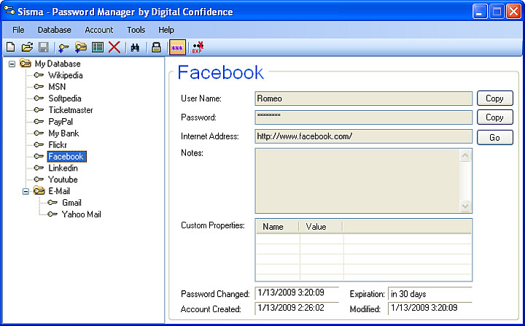Click the key icon beside Flickr
Screen dimensions: 525x326
point(39,144)
